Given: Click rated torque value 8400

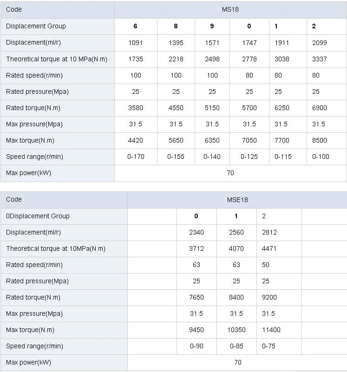Looking at the screenshot, I should [x=236, y=297].
